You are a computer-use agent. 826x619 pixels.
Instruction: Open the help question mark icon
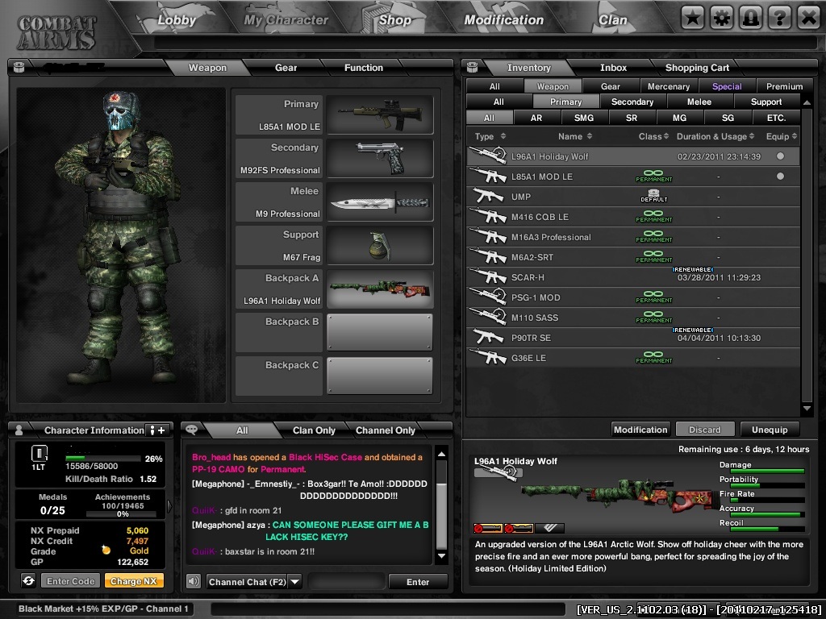click(780, 18)
